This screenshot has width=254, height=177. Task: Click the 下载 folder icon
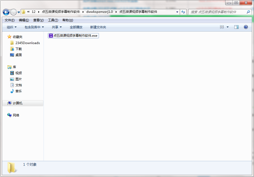(12, 49)
